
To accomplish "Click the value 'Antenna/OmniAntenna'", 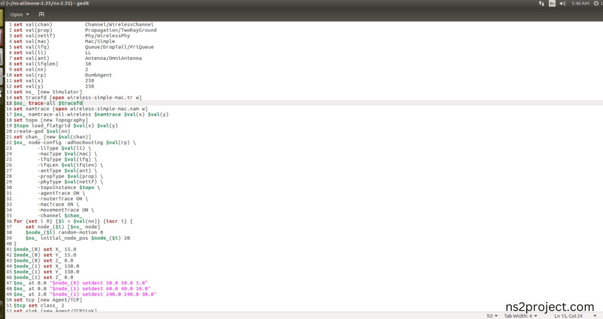I will [114, 58].
